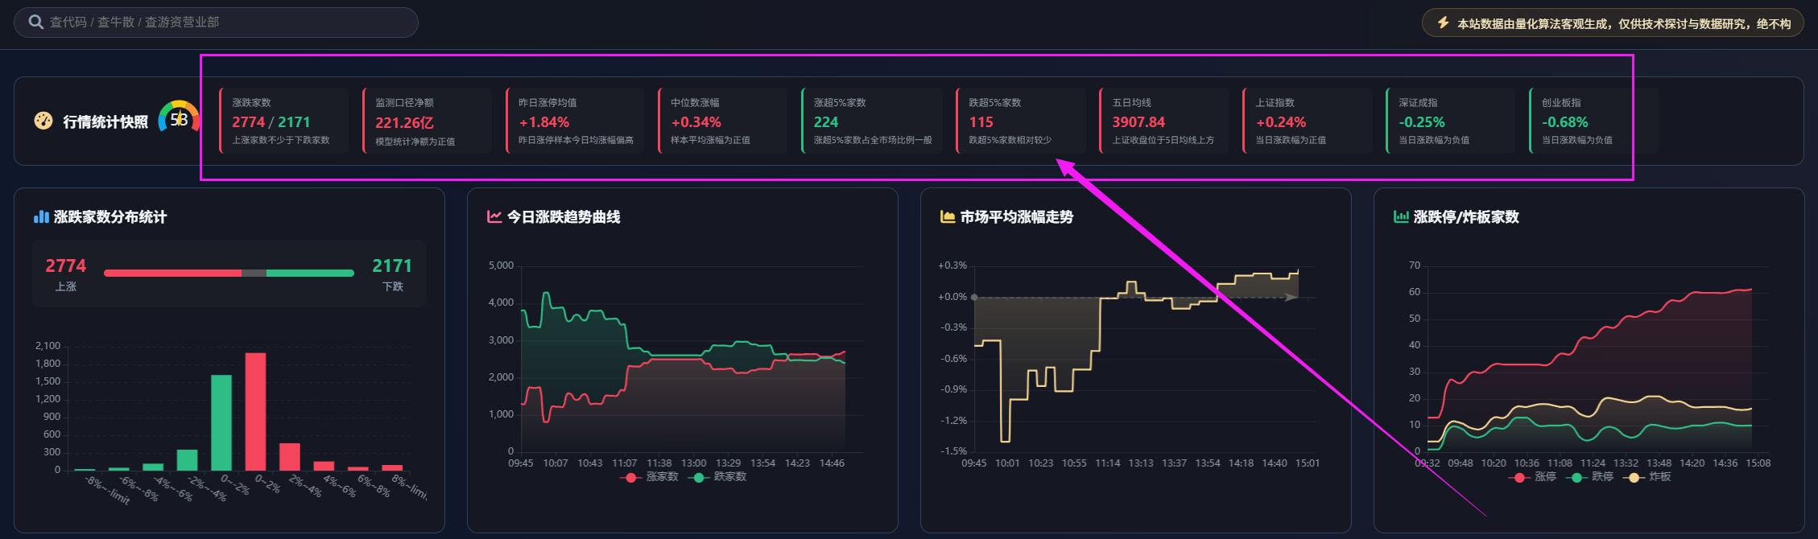Toggle the 跌家数 legend series
1818x539 pixels.
(719, 477)
